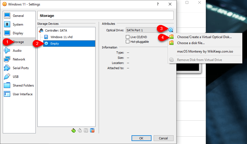
Task: Click the help question mark button
Action: (158, 4)
